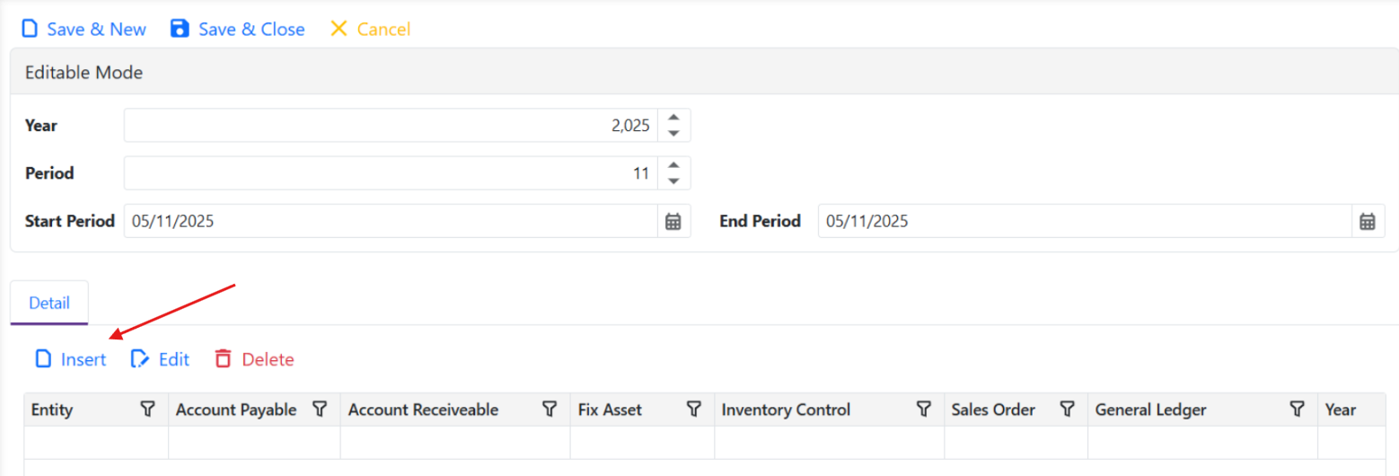Click Save & New

84,30
